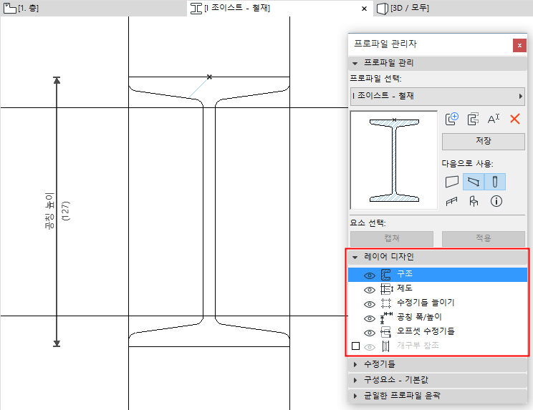Screen dimensions: 533x410
Task: Close the 프로파일 관리자 palette
Action: pyautogui.click(x=519, y=46)
